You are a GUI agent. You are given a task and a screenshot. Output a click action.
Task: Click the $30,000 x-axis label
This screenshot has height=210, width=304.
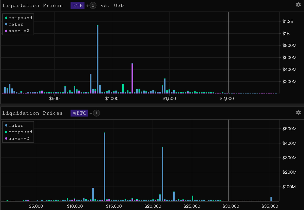point(231,206)
